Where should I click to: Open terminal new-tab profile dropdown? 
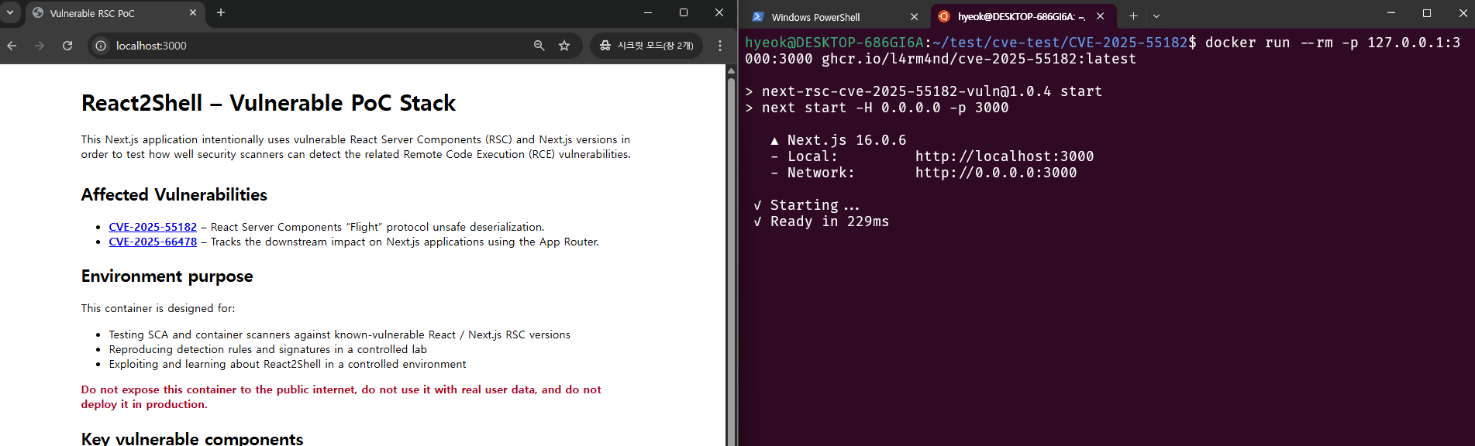click(x=1156, y=16)
